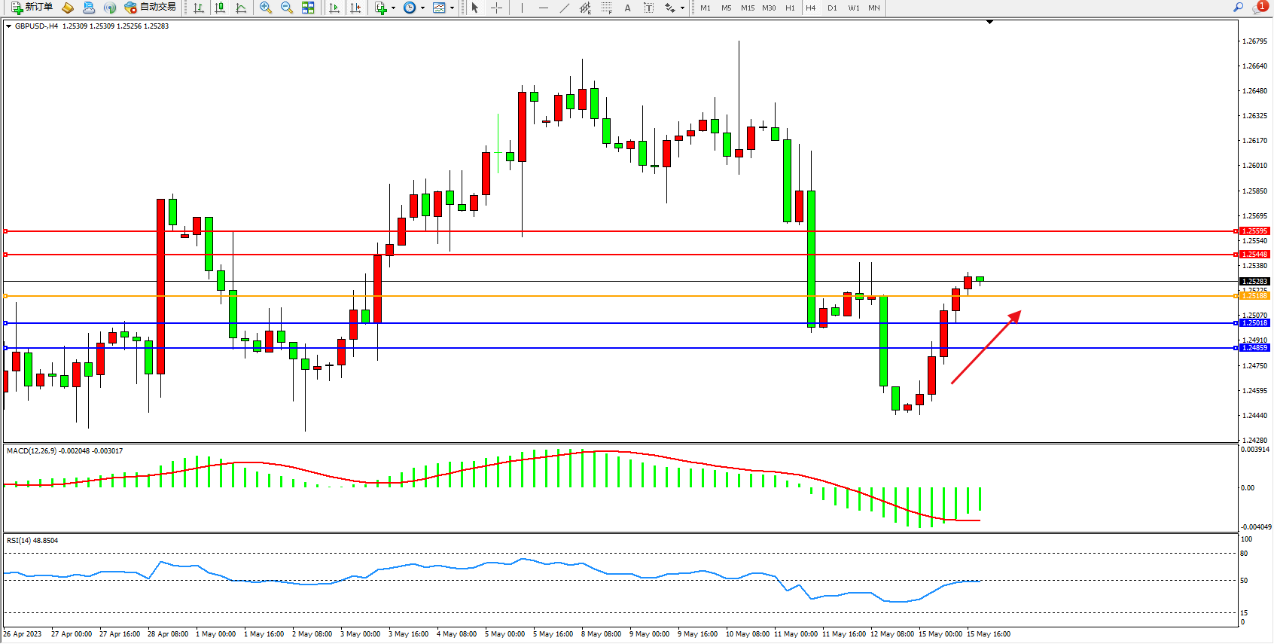Tile chart windows icon
This screenshot has height=644, width=1274.
tap(308, 8)
